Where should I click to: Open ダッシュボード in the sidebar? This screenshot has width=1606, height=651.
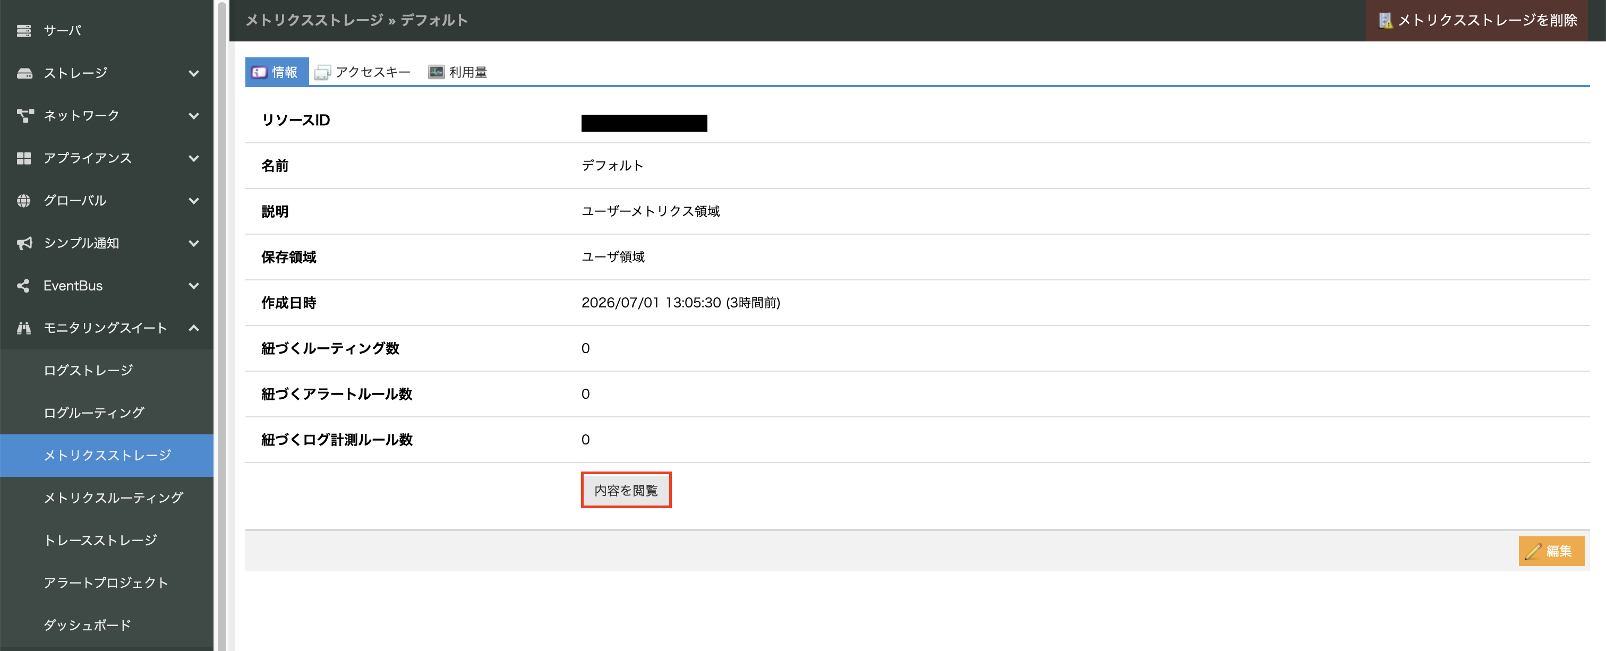(107, 625)
